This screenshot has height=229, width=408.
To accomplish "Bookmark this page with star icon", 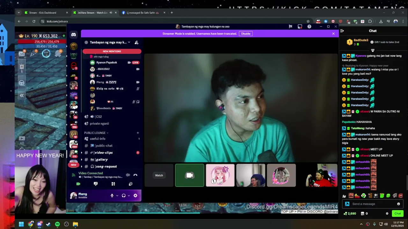I will click(308, 21).
